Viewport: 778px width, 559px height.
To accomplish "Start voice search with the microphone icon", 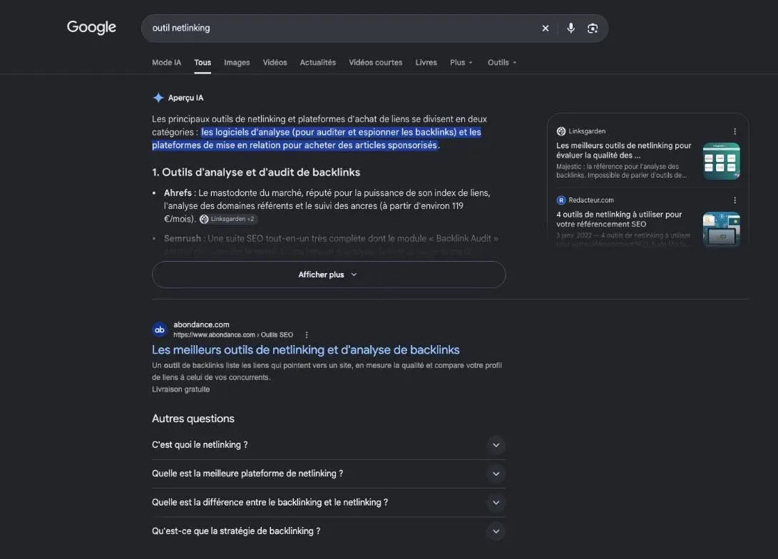I will point(570,29).
